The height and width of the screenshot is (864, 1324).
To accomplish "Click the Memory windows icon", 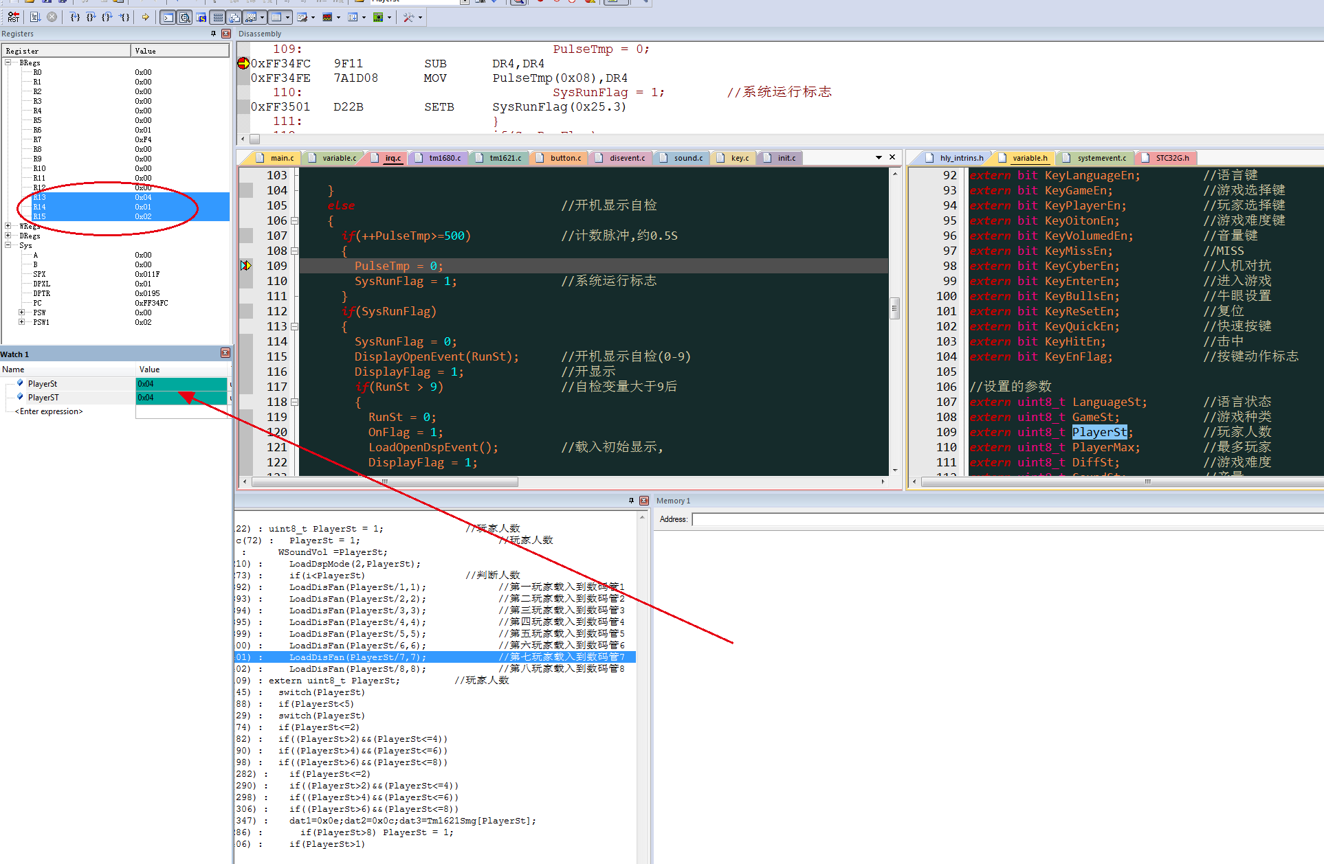I will [276, 17].
